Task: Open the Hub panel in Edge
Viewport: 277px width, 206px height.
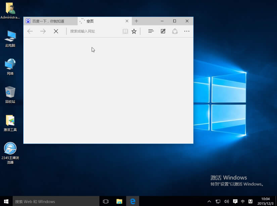Action: pos(151,31)
